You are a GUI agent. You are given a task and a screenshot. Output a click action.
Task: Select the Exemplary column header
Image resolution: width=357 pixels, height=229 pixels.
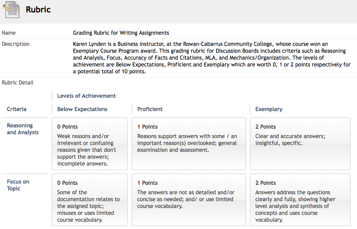click(269, 109)
